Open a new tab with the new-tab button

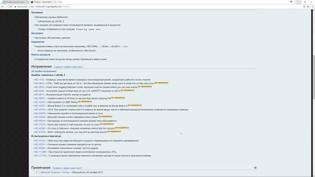(x=60, y=2)
